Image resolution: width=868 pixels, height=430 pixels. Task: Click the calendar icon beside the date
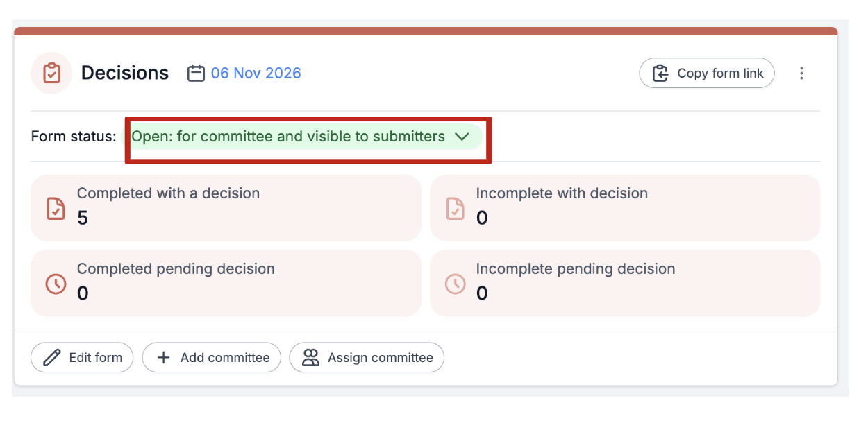[197, 73]
